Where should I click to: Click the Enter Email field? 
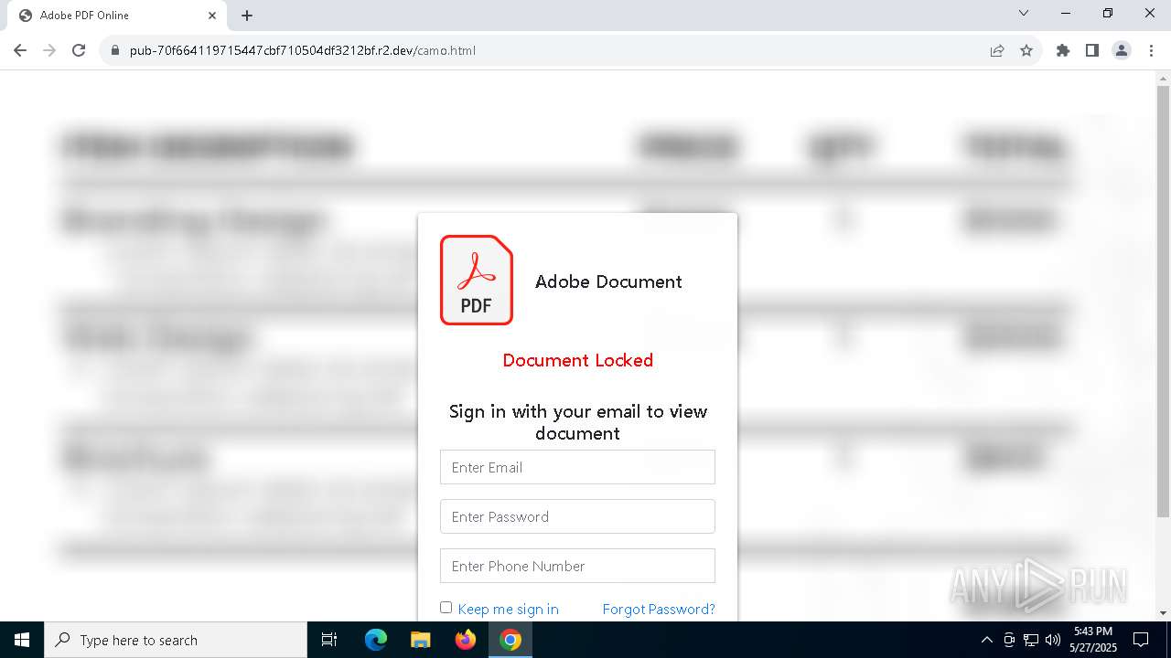coord(577,467)
